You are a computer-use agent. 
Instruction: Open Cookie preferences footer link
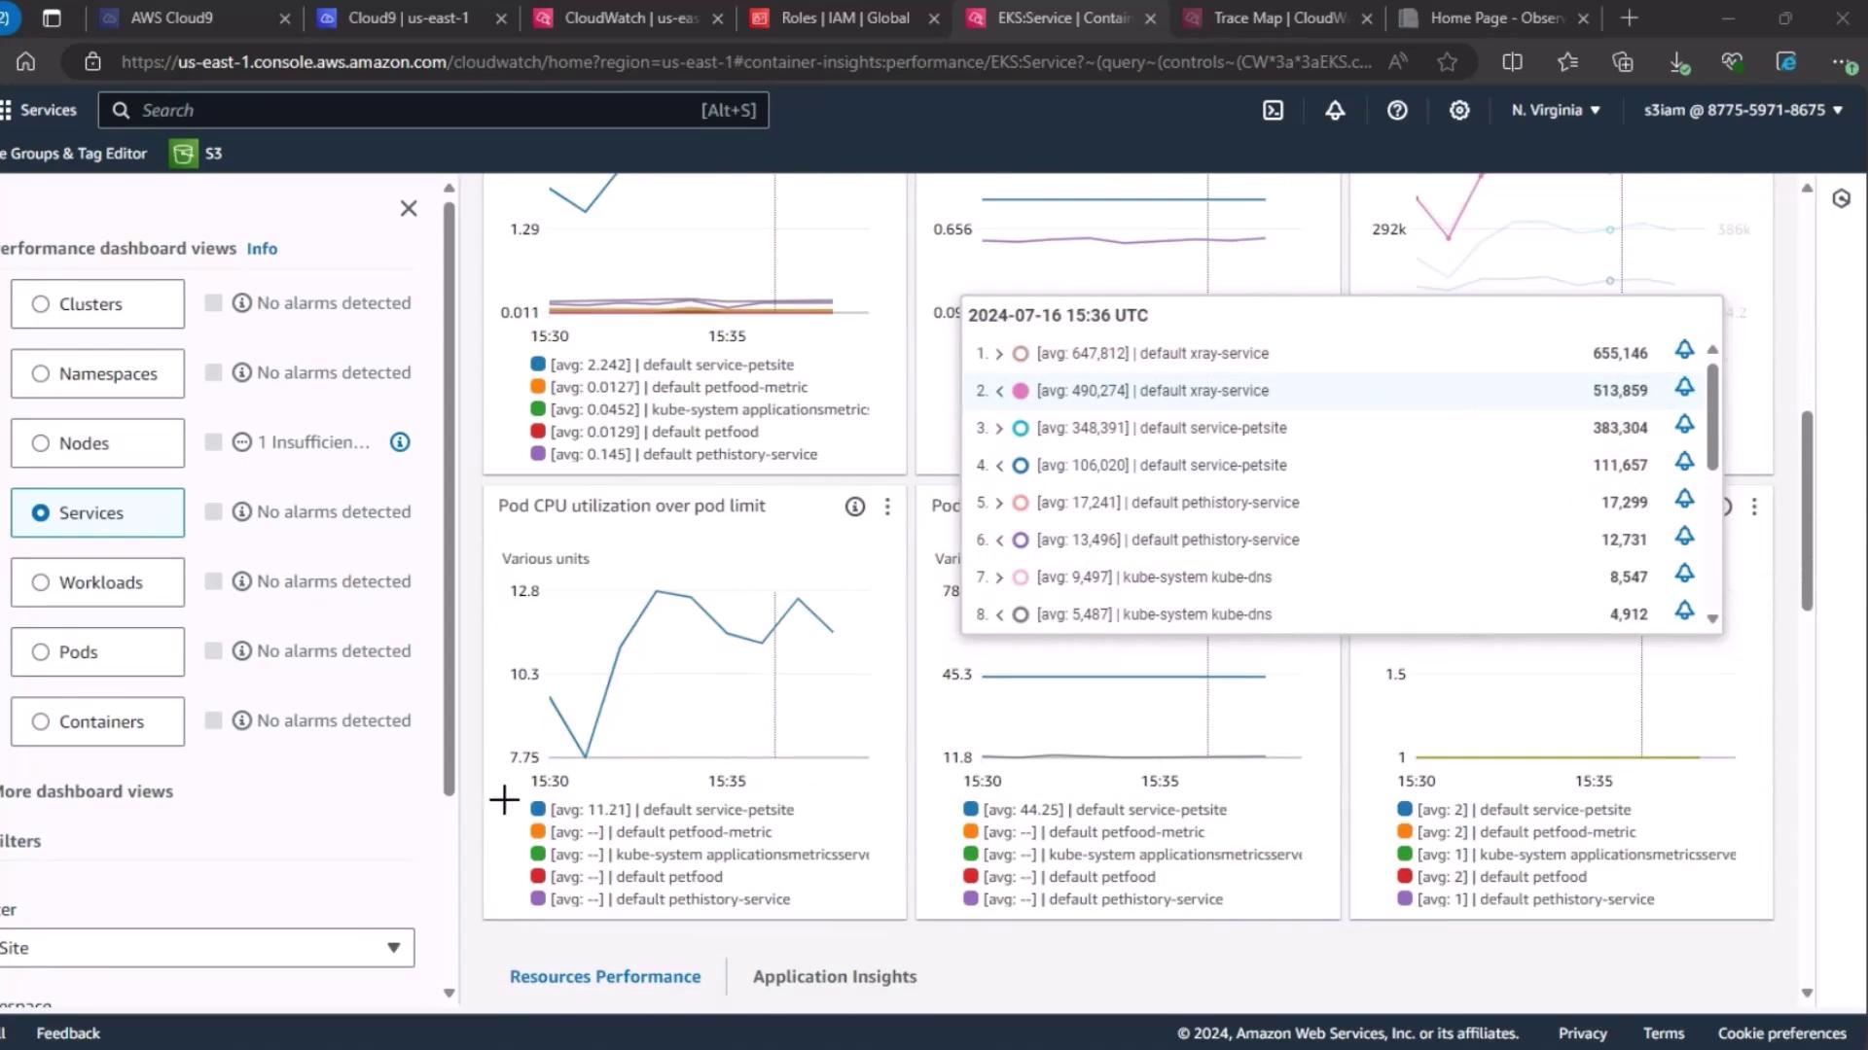pyautogui.click(x=1781, y=1033)
